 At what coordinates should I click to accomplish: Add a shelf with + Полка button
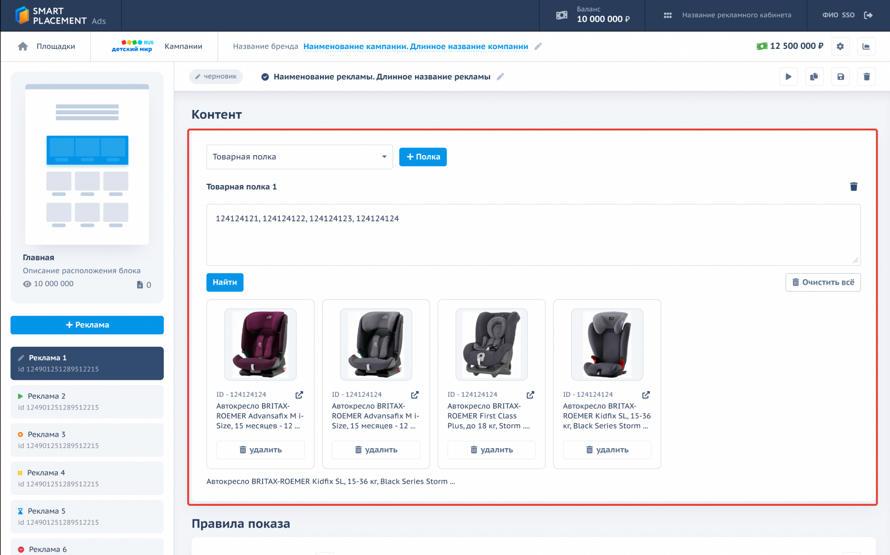click(x=423, y=157)
